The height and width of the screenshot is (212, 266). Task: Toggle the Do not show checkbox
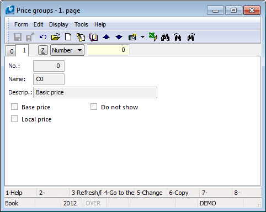click(x=94, y=107)
